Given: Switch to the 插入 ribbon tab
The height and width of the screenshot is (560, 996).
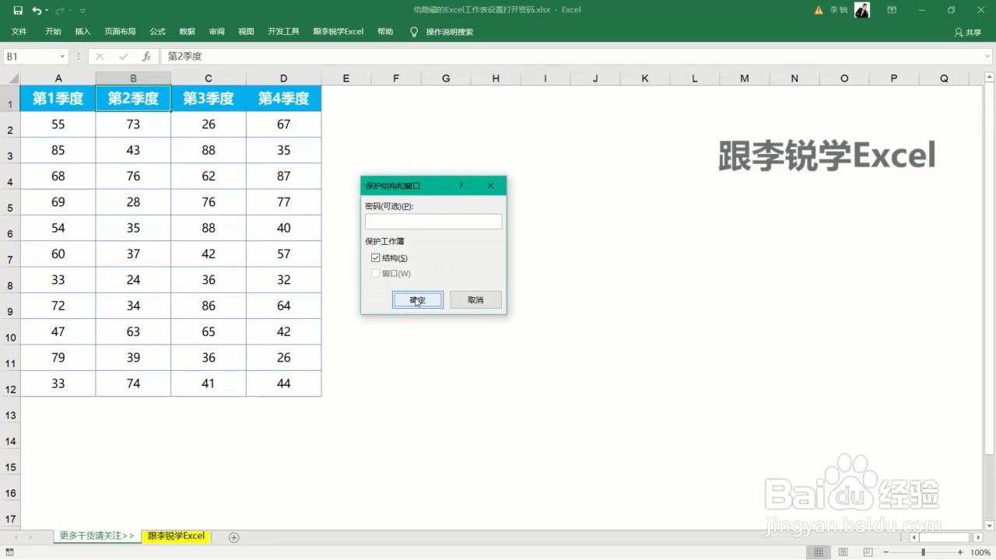Looking at the screenshot, I should [82, 32].
